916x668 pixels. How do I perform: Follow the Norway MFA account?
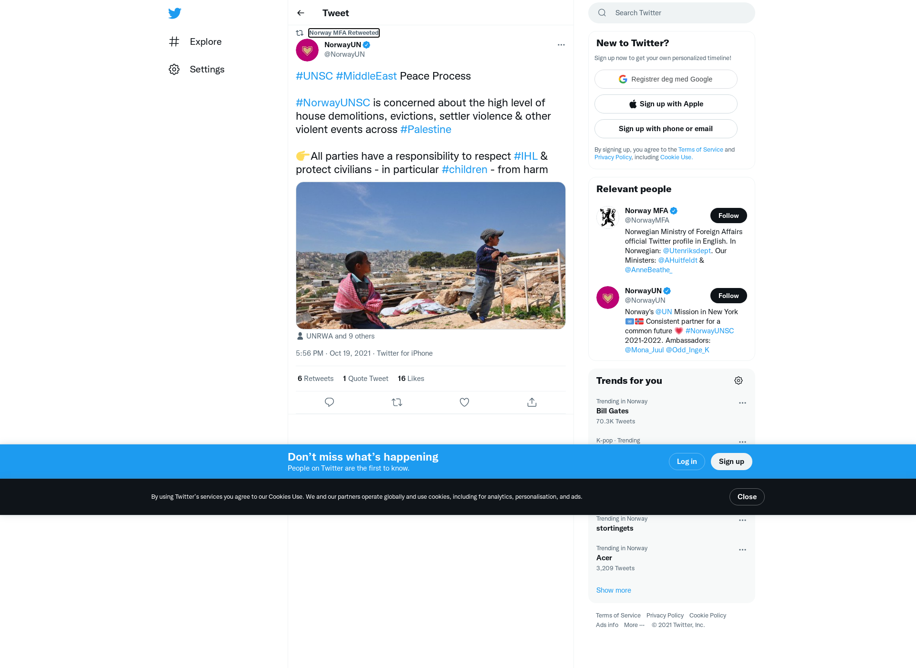tap(729, 216)
